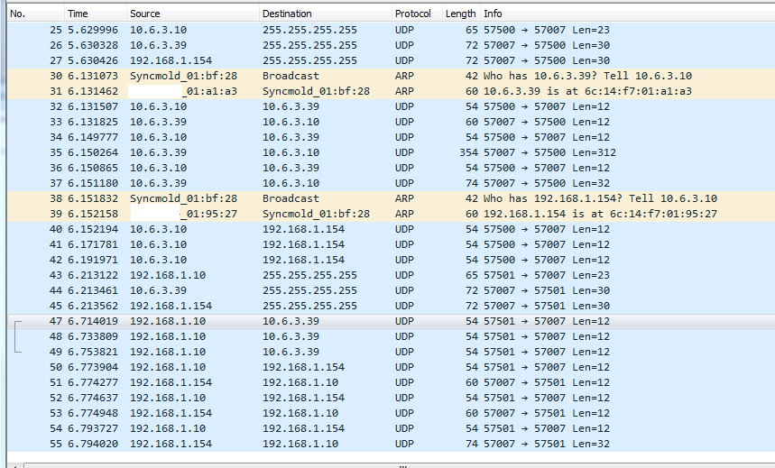This screenshot has height=468, width=775.
Task: Select packet 32 at time 6.131507
Action: point(391,106)
